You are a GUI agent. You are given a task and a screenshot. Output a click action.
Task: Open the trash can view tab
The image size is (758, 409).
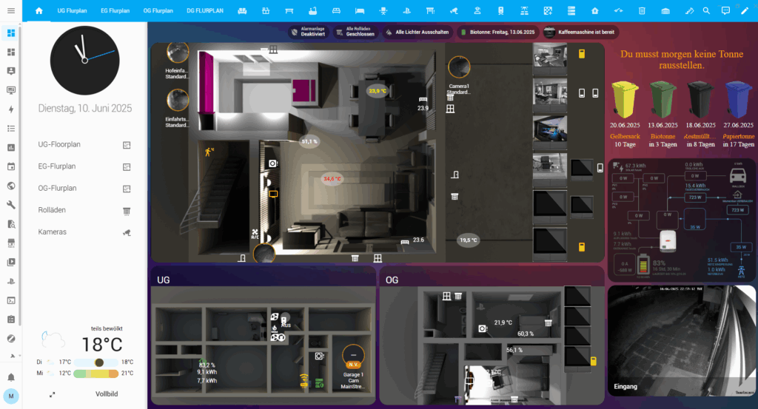[x=642, y=10]
